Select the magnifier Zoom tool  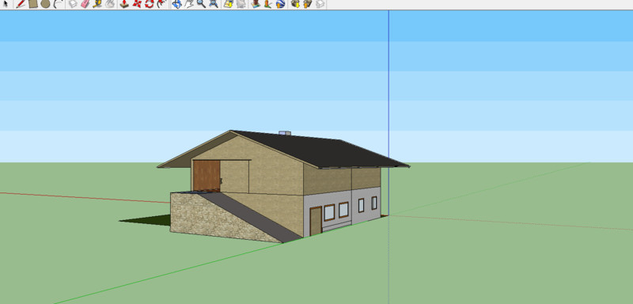click(x=201, y=4)
